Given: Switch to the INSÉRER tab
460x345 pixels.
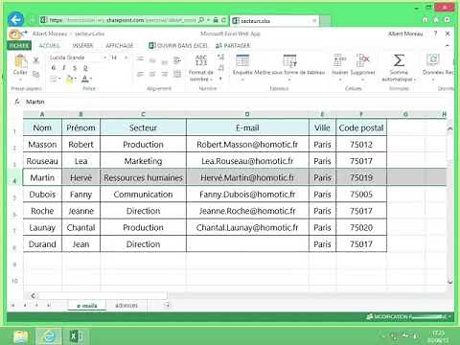Looking at the screenshot, I should (x=82, y=45).
